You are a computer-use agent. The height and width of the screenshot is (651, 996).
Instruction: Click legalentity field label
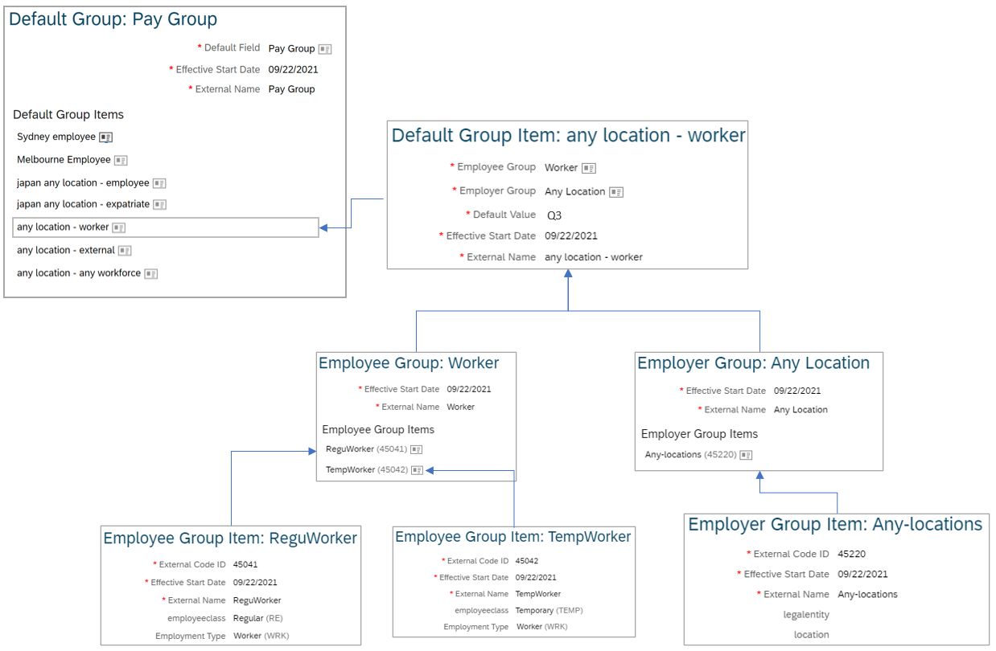[806, 615]
